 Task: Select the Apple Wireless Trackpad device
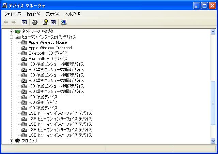tap(50, 48)
